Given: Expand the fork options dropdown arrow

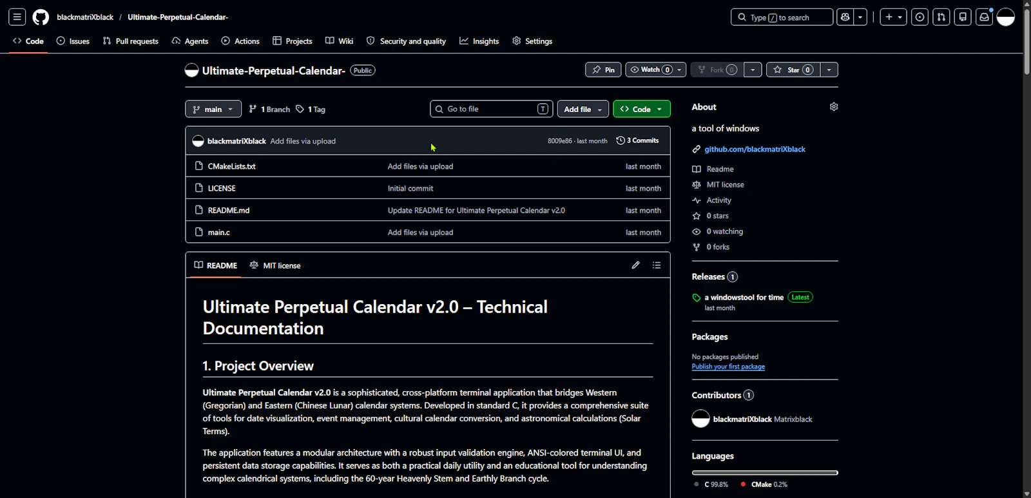Looking at the screenshot, I should [753, 70].
